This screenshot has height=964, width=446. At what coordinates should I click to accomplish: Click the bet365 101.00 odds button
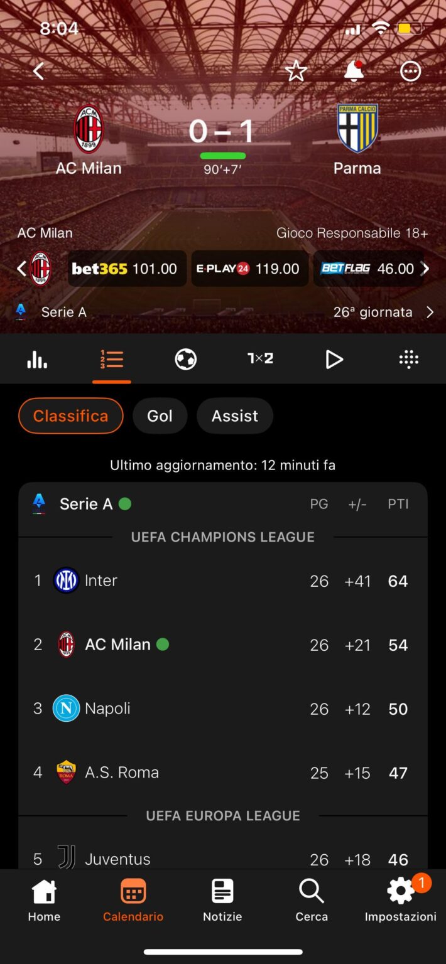(x=126, y=269)
